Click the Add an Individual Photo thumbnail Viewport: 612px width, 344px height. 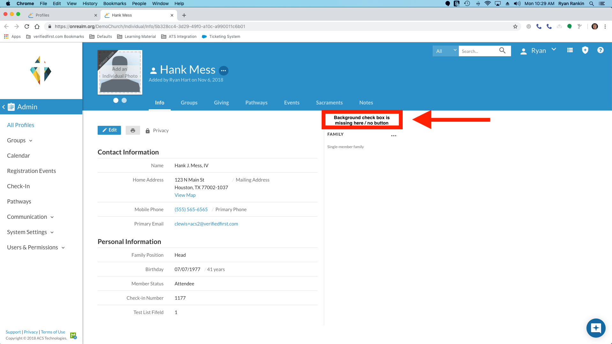coord(120,73)
